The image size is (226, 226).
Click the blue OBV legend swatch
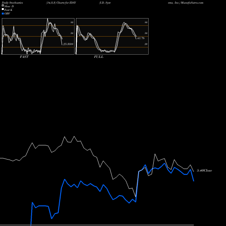coord(3,14)
